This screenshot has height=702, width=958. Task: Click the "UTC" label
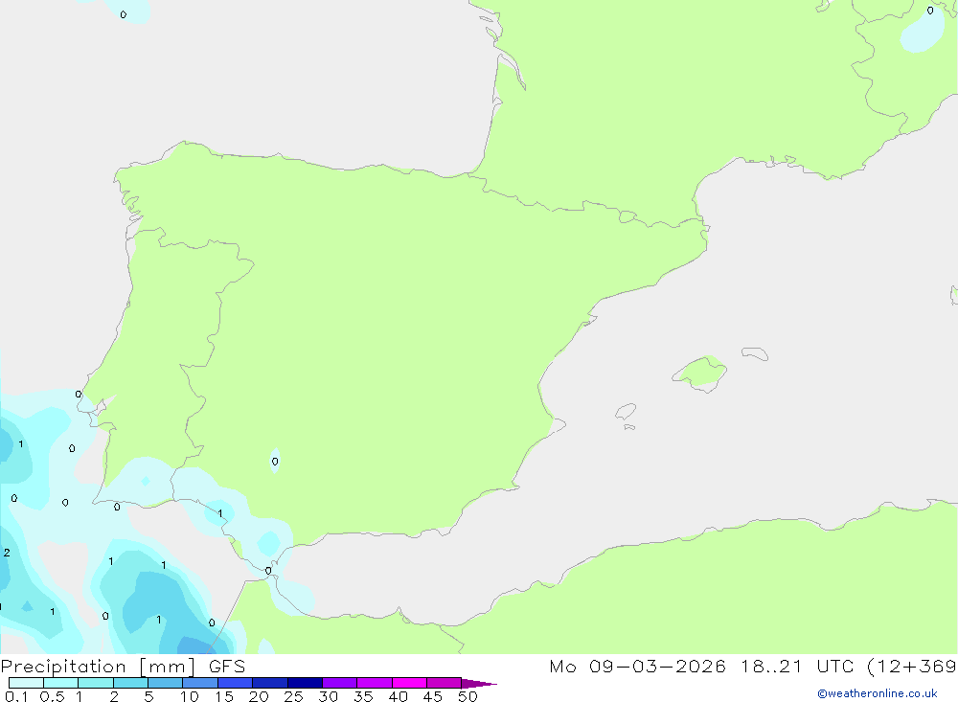click(x=835, y=667)
